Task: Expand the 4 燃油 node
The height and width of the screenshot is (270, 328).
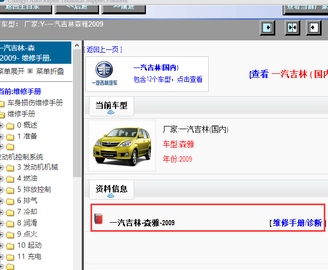Action: pyautogui.click(x=1, y=179)
